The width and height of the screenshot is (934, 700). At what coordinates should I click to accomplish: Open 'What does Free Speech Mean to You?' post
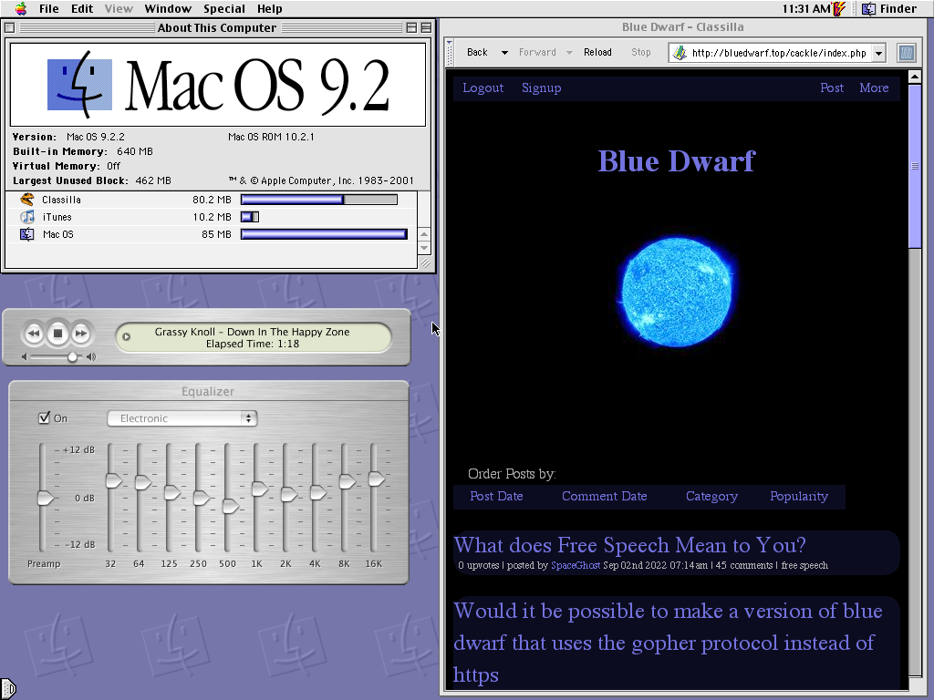[x=629, y=545]
